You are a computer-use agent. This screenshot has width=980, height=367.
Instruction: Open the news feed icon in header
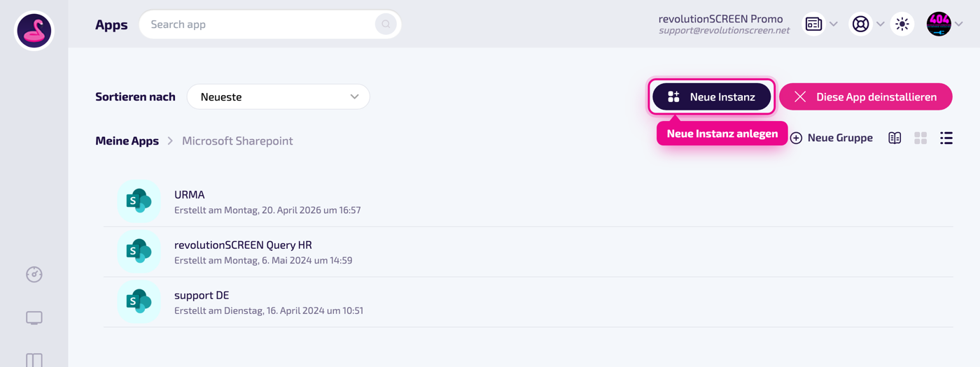pyautogui.click(x=813, y=24)
